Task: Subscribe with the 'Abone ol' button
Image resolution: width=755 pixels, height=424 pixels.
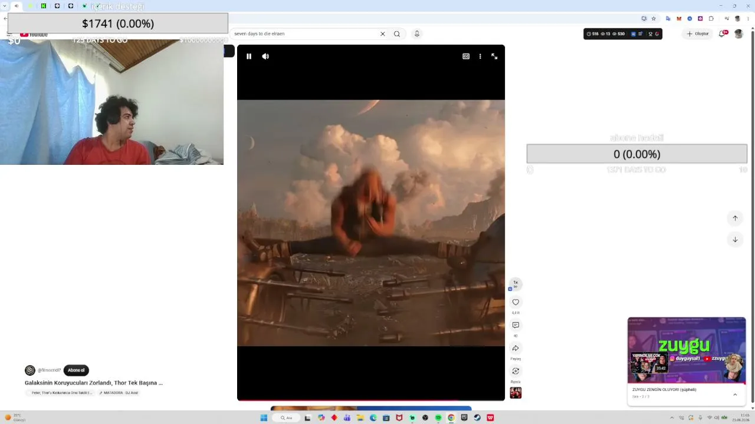Action: tap(76, 370)
